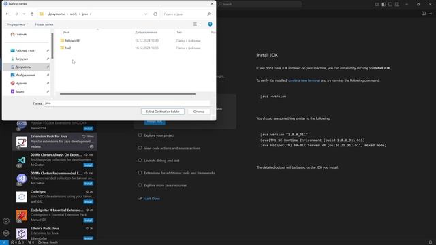Click the work breadcrumb segment

[x=74, y=14]
